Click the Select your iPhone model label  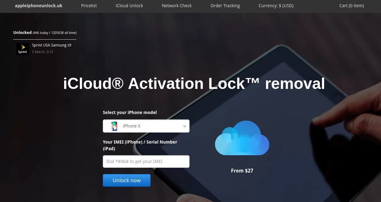tap(130, 112)
